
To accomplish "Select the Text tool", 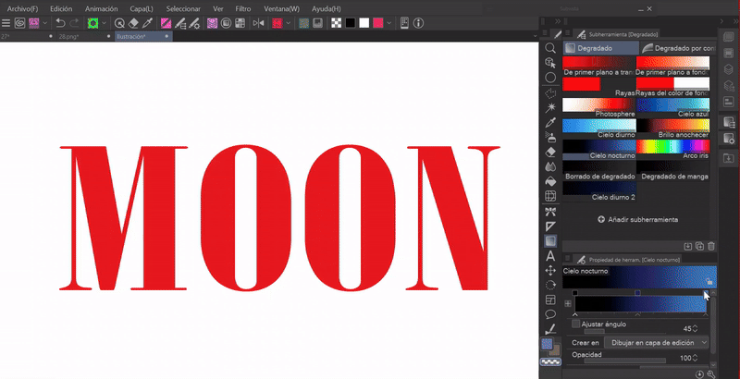I will [550, 256].
